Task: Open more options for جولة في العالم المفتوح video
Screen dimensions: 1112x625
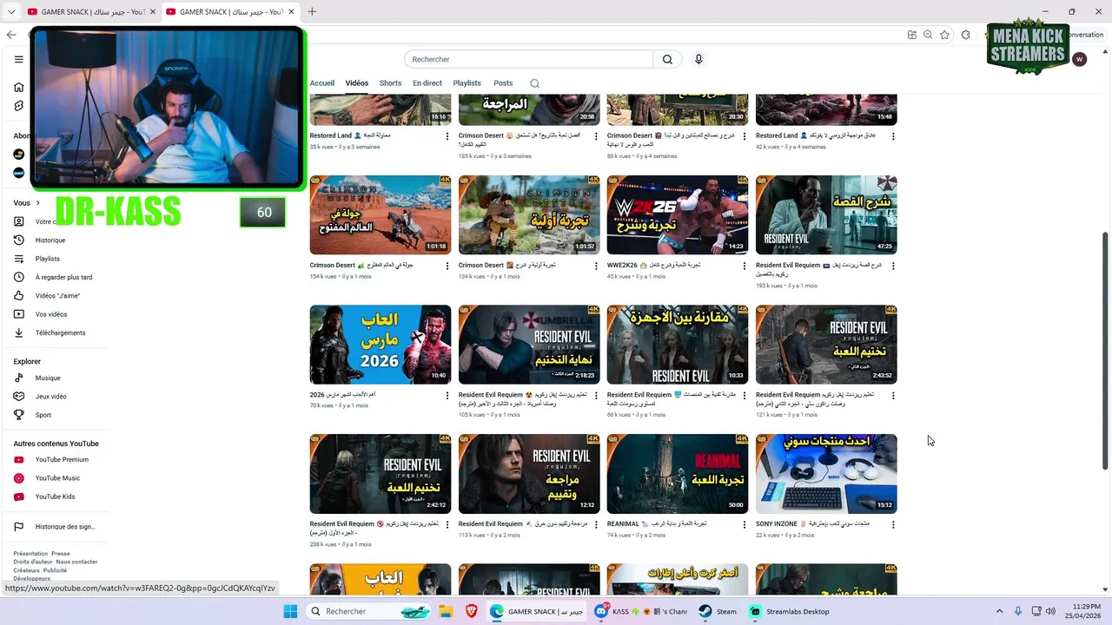Action: coord(447,266)
